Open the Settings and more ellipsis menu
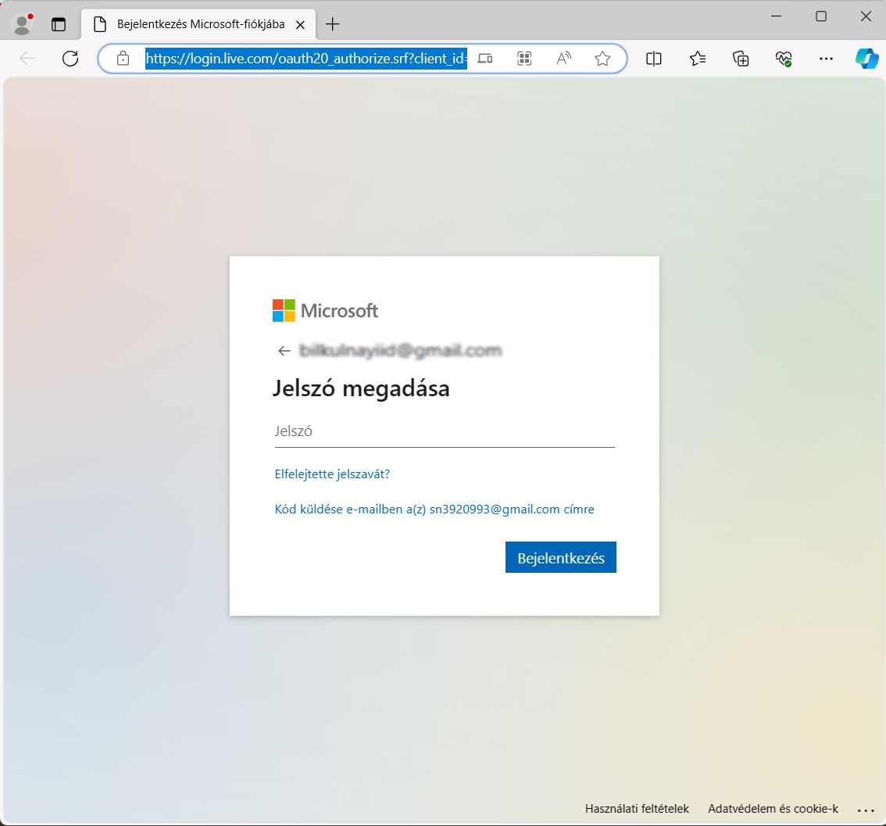 coord(826,58)
